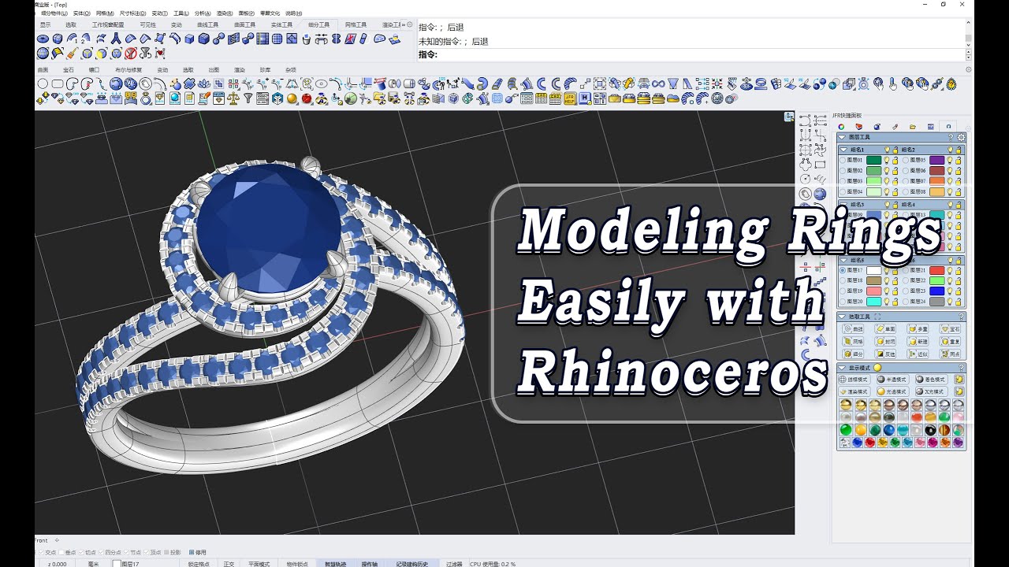Toggle the light bulb visibility for 图层01
1009x567 pixels.
[x=887, y=160]
